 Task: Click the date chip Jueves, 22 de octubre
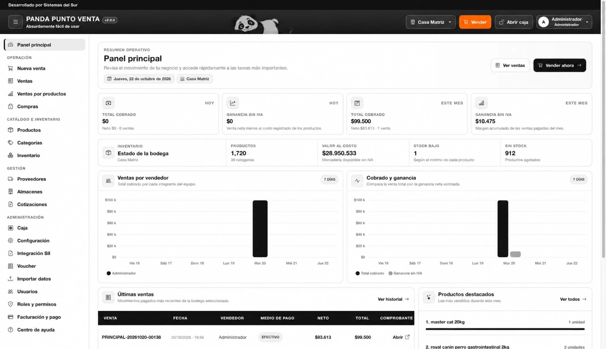pos(139,79)
